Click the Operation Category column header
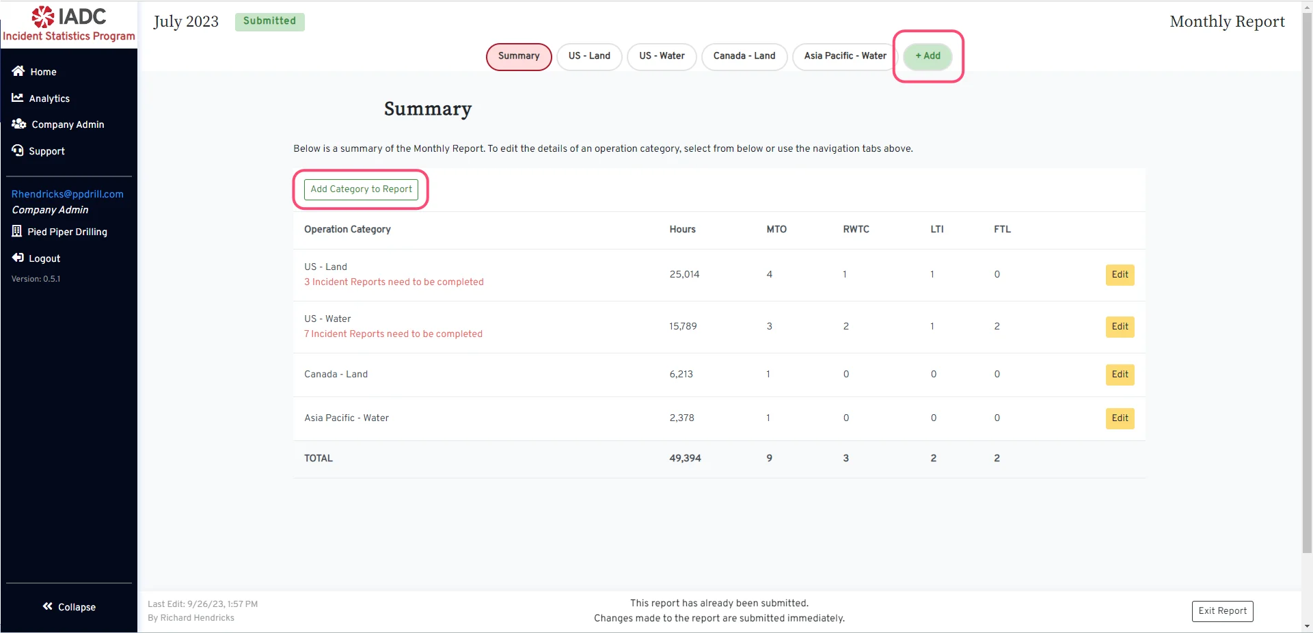This screenshot has height=633, width=1313. (347, 230)
